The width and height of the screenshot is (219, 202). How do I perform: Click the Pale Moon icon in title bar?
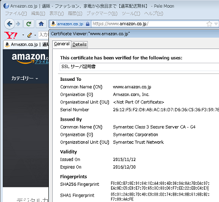(6, 6)
